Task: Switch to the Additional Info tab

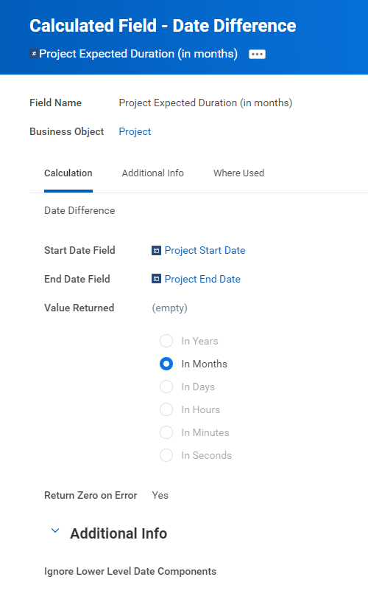Action: tap(153, 173)
